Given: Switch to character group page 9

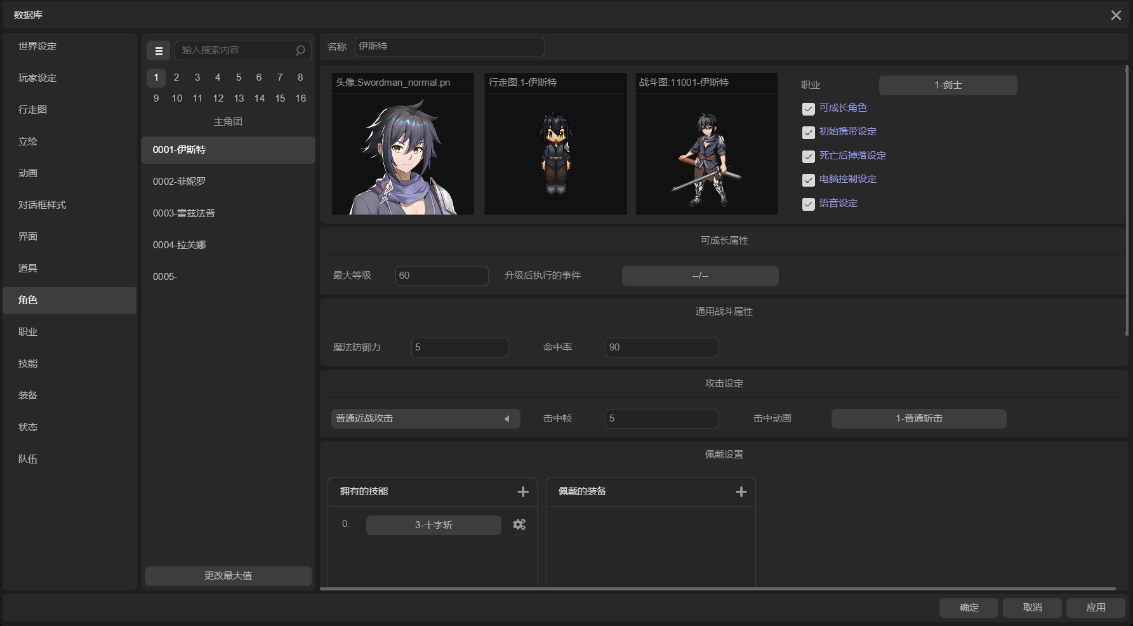Looking at the screenshot, I should click(156, 98).
